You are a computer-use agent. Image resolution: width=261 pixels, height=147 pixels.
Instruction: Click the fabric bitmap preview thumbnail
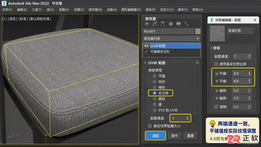217,33
